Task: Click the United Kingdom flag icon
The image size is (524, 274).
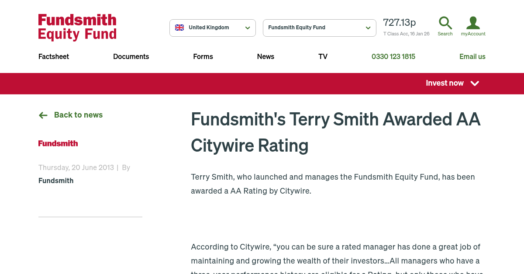Action: point(179,27)
